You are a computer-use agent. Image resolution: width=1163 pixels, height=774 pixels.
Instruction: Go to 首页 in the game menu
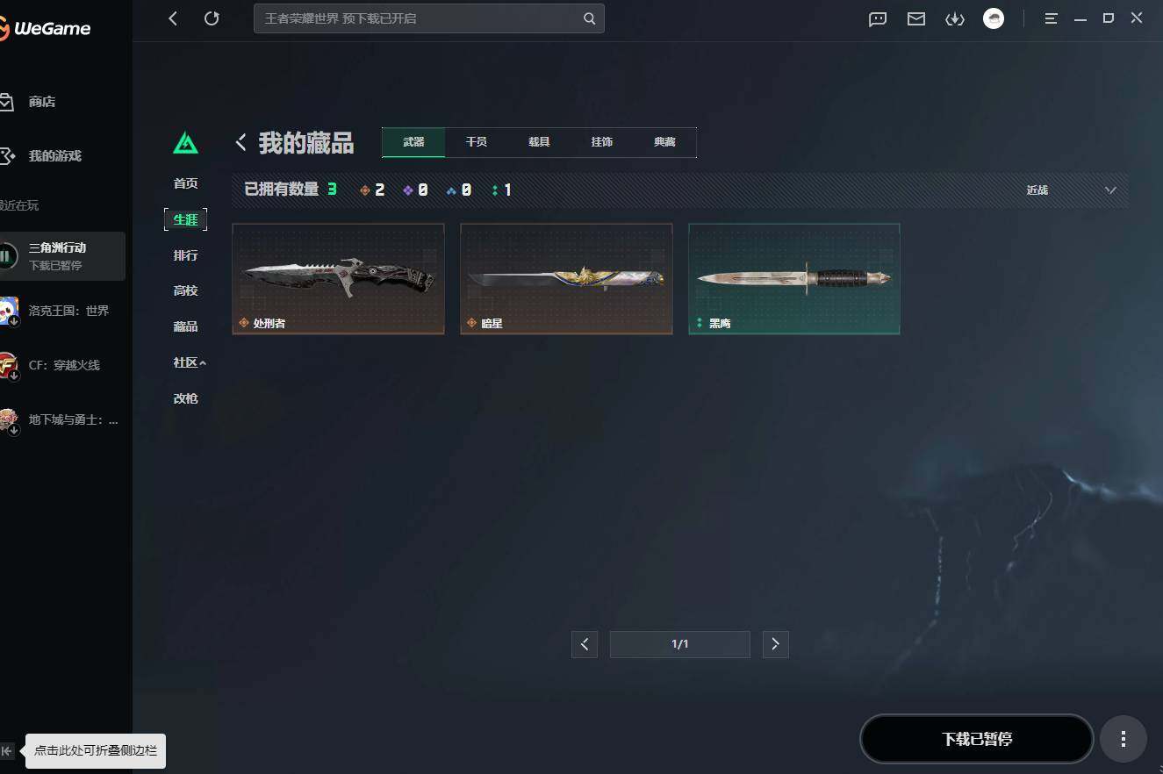point(185,183)
